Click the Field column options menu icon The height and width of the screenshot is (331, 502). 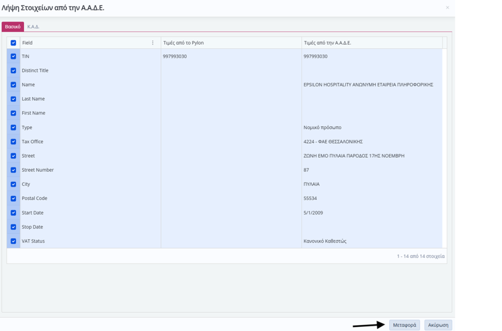(153, 43)
